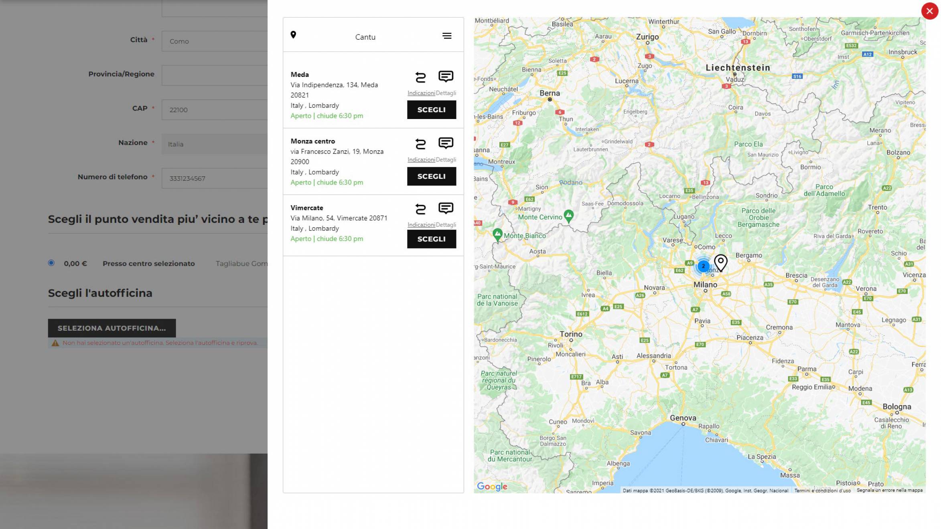Open the hamburger menu next to Cantu
Viewport: 941px width, 529px height.
pos(447,36)
